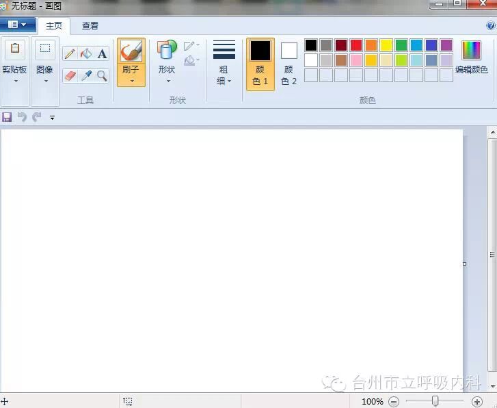Pick the purple color swatch

click(446, 45)
